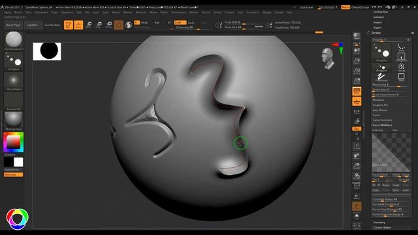
Task: Adjust the Focal Shift slider in top shelf
Action: pos(244,22)
